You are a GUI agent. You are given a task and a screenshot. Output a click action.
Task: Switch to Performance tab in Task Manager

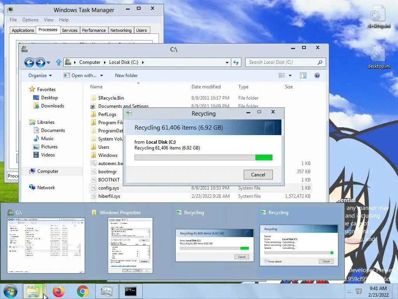(x=94, y=30)
